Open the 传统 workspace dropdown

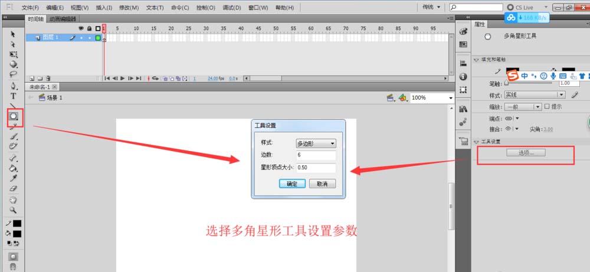pos(431,6)
